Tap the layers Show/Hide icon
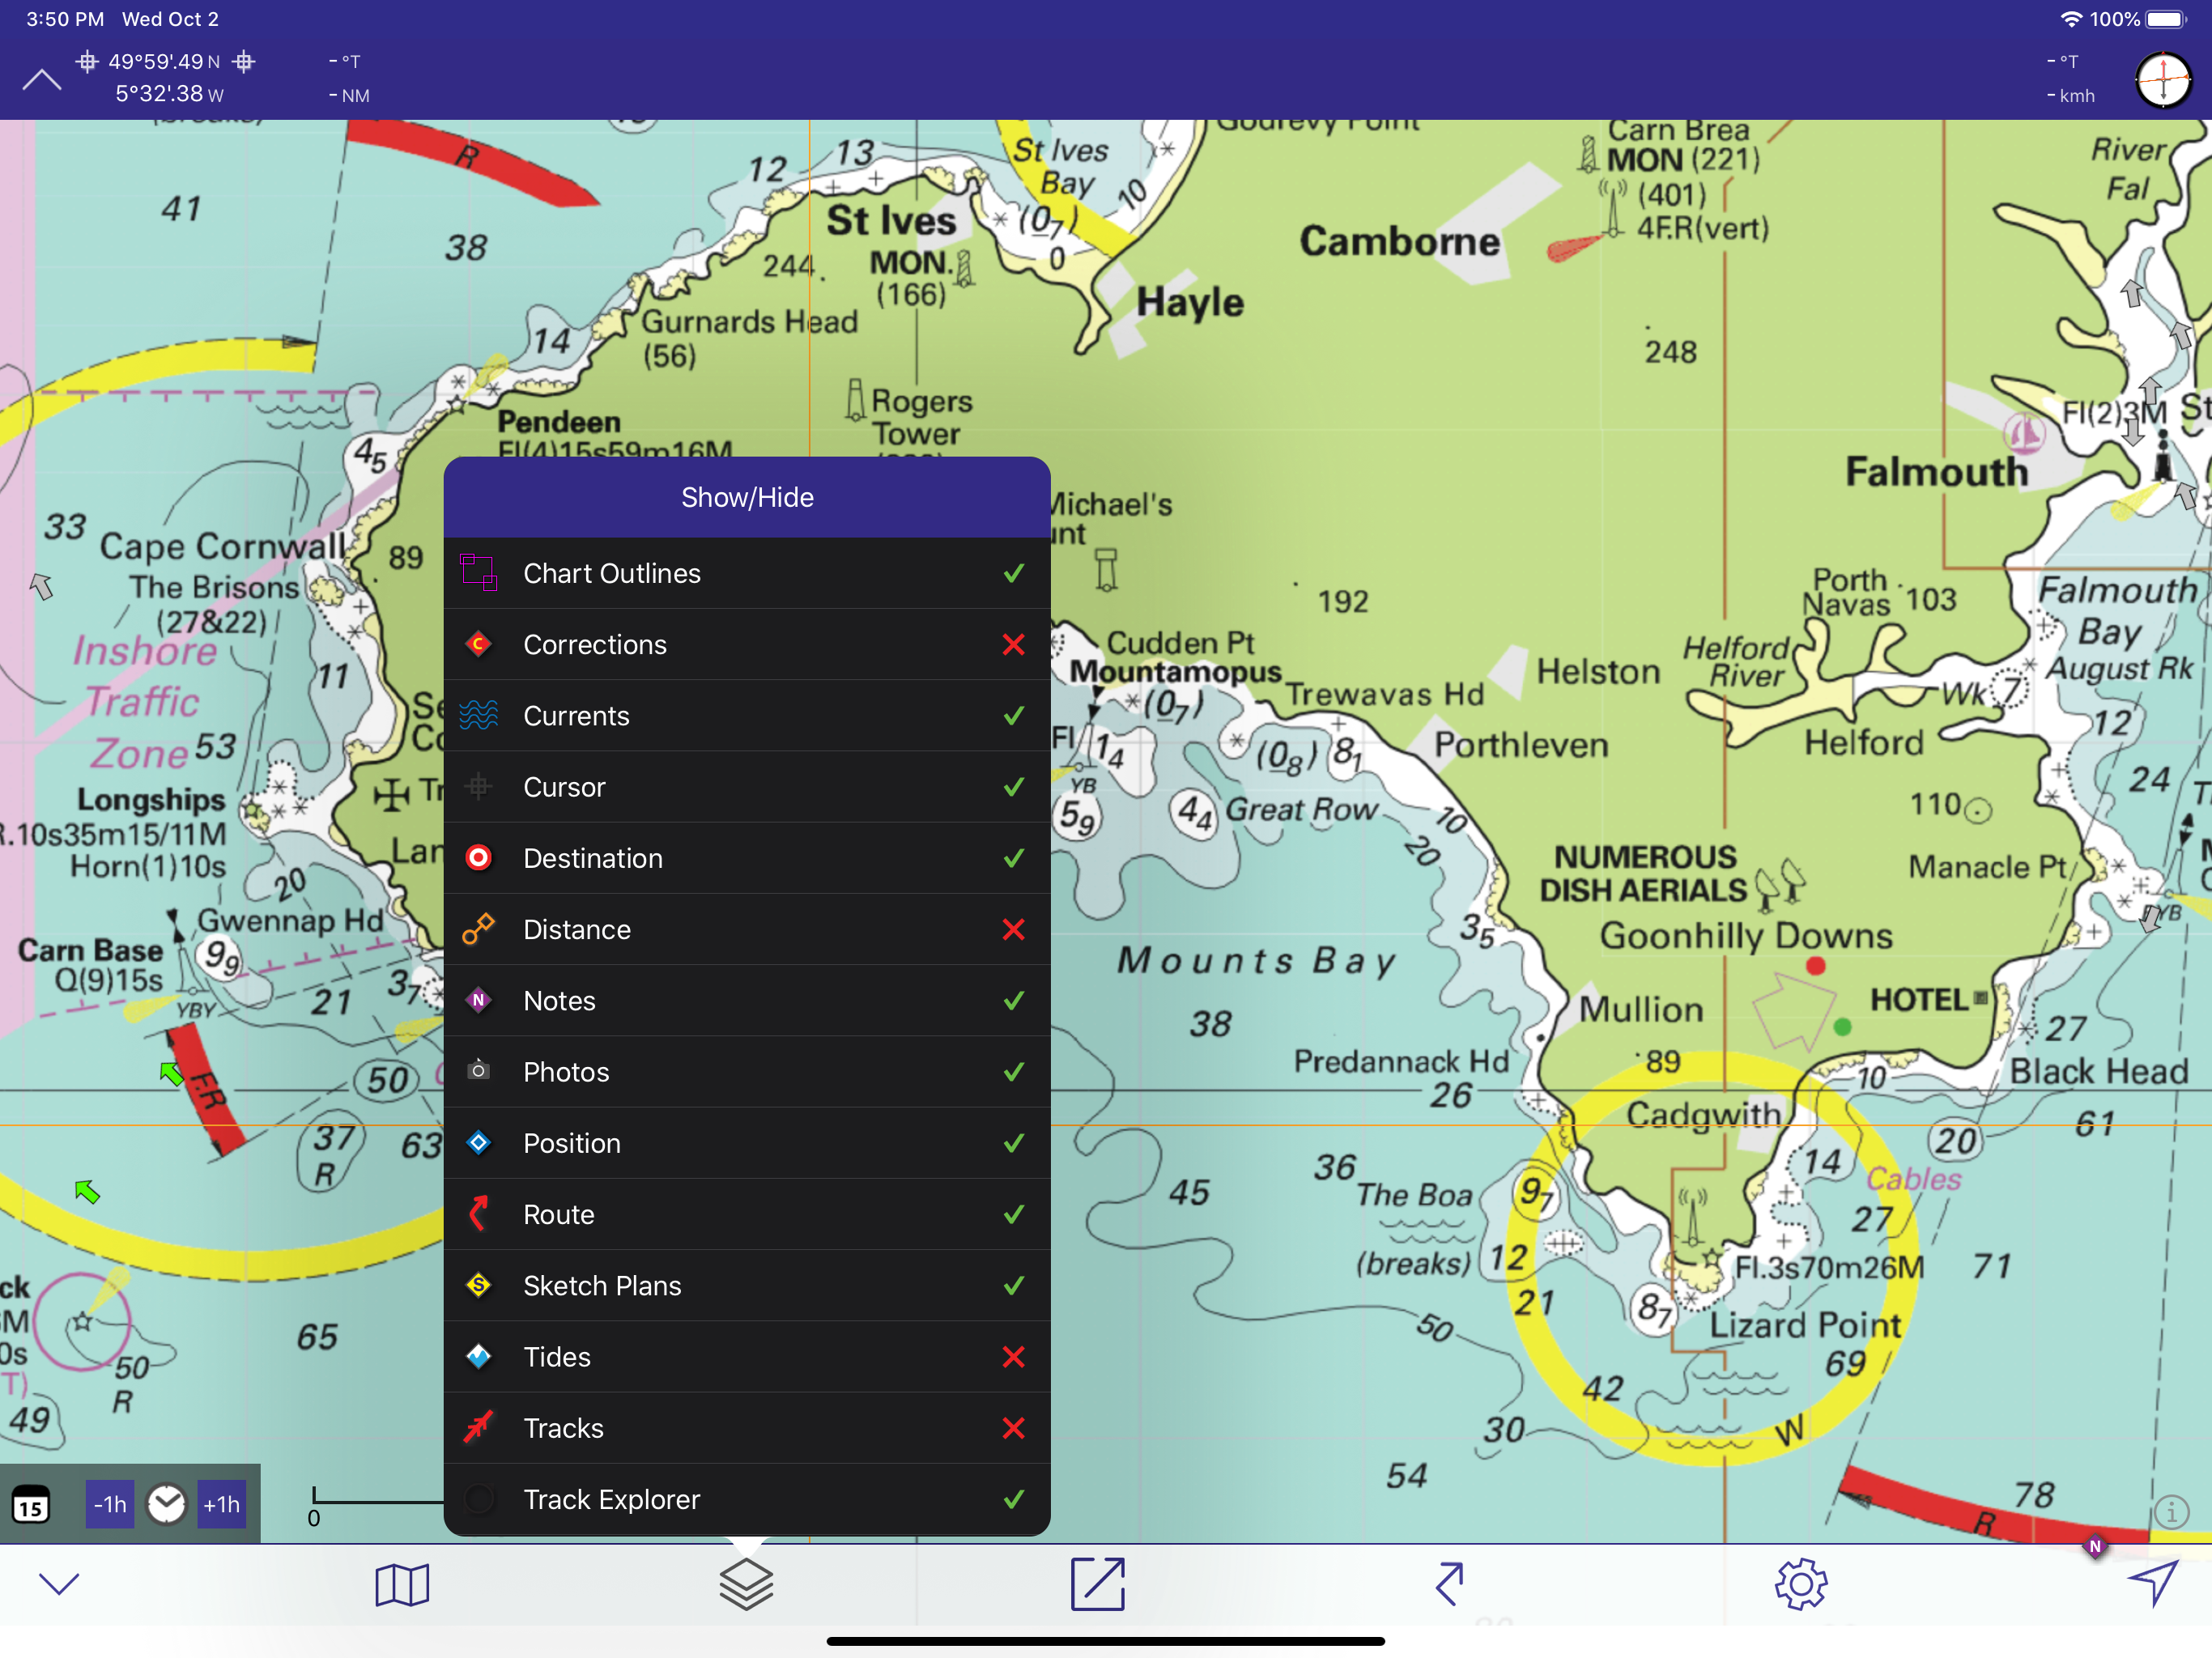 (x=746, y=1585)
